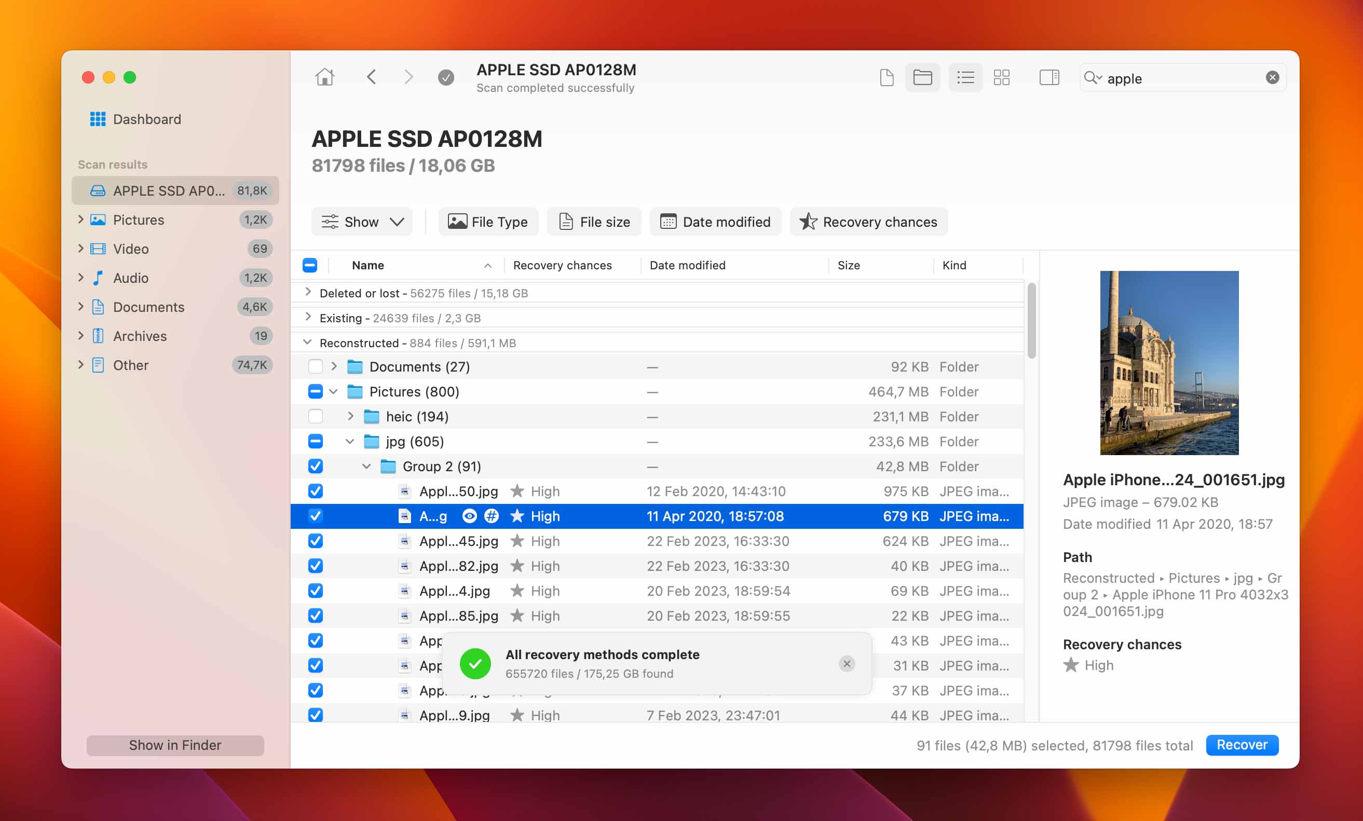Check the Documents (27) folder checkbox
Screen dimensions: 1363x821
tap(315, 366)
